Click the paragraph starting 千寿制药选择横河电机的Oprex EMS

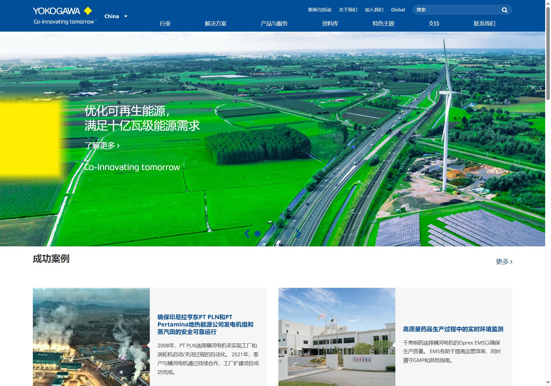[452, 351]
